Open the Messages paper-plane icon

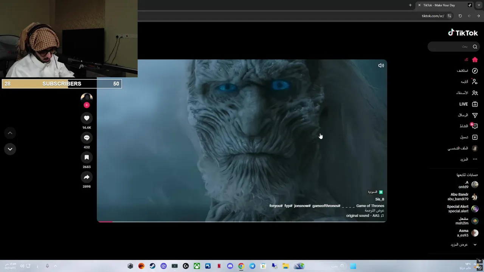coord(475,115)
